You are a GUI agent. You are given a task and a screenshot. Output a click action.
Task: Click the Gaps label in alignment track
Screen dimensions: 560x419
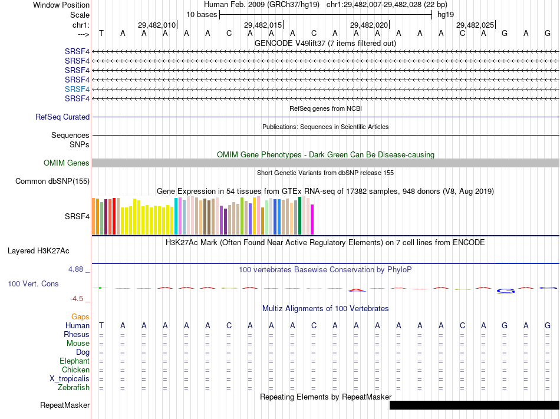pyautogui.click(x=80, y=317)
